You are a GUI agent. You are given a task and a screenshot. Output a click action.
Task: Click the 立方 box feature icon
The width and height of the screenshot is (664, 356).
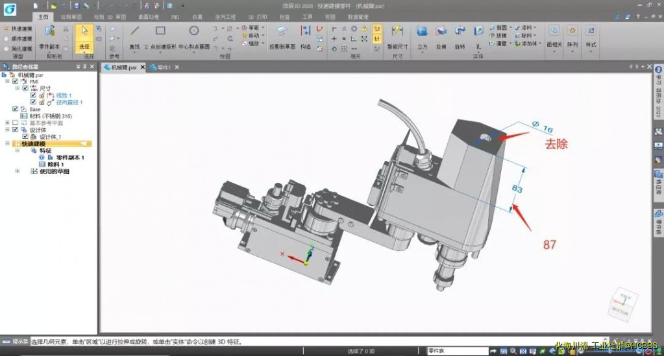coord(422,32)
